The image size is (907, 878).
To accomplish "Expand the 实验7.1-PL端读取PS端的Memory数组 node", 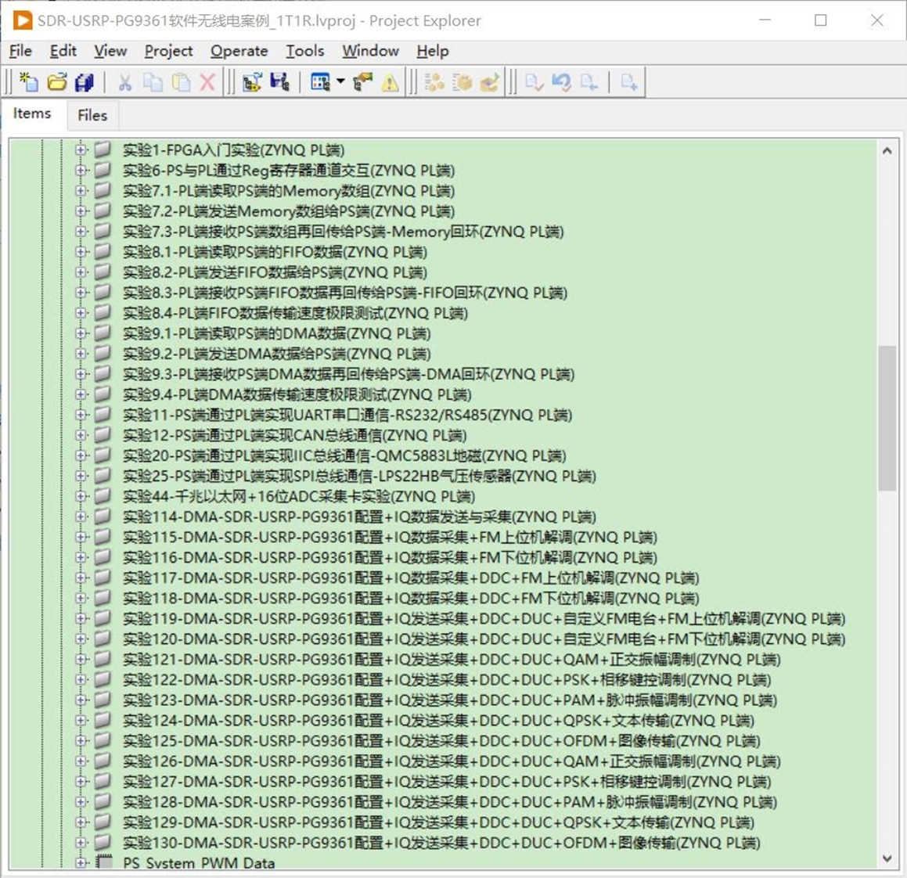I will [81, 190].
